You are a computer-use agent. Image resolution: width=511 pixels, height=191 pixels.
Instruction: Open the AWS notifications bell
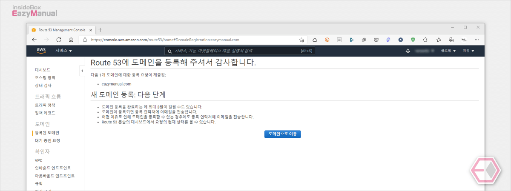[x=408, y=51]
